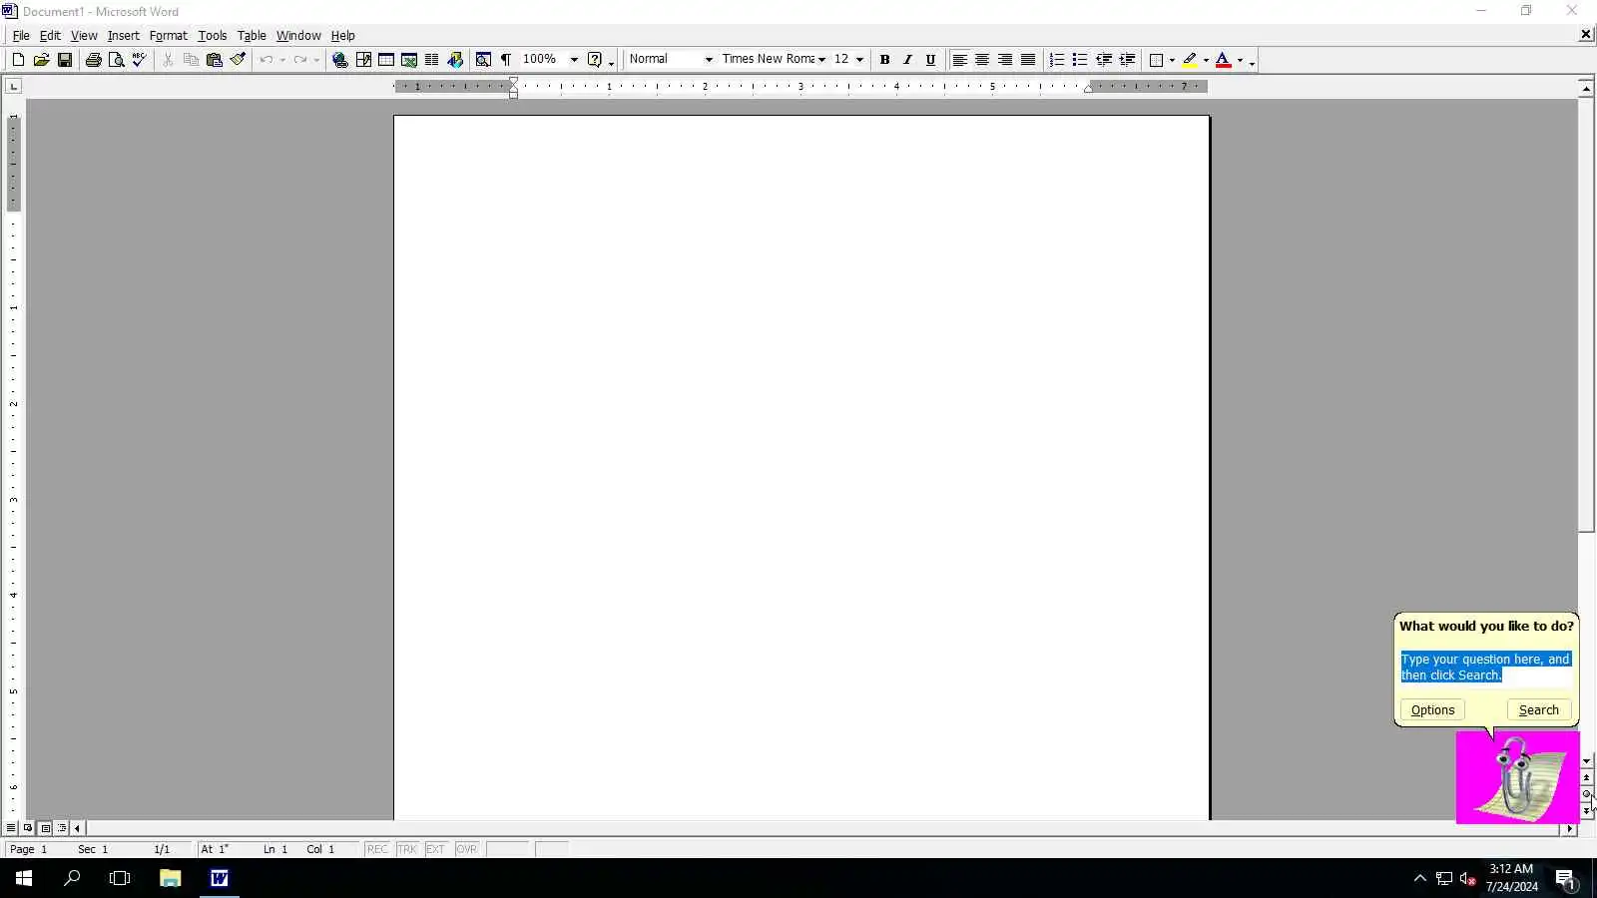Show the Drawing toolbar
Viewport: 1597px width, 898px height.
click(455, 60)
